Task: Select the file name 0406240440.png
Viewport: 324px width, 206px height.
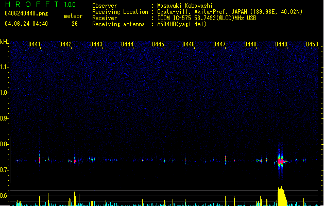Action: [26, 13]
